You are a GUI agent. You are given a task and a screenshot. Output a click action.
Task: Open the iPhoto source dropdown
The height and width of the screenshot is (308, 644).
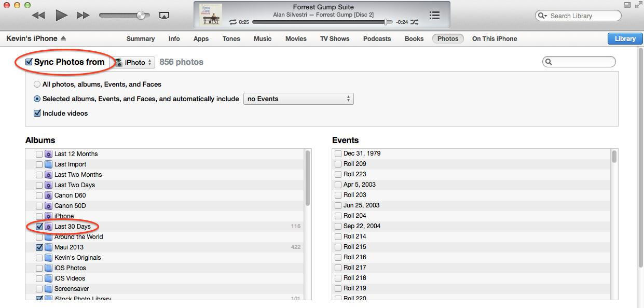(x=134, y=62)
